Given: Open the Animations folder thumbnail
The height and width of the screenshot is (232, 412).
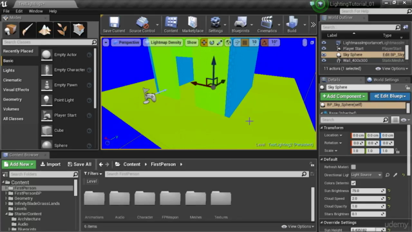Looking at the screenshot, I should pos(94,198).
